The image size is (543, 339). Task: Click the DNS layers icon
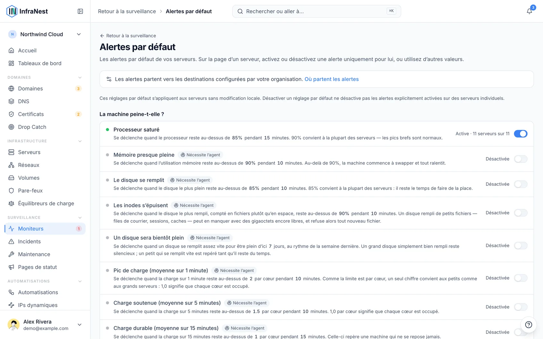coord(11,101)
